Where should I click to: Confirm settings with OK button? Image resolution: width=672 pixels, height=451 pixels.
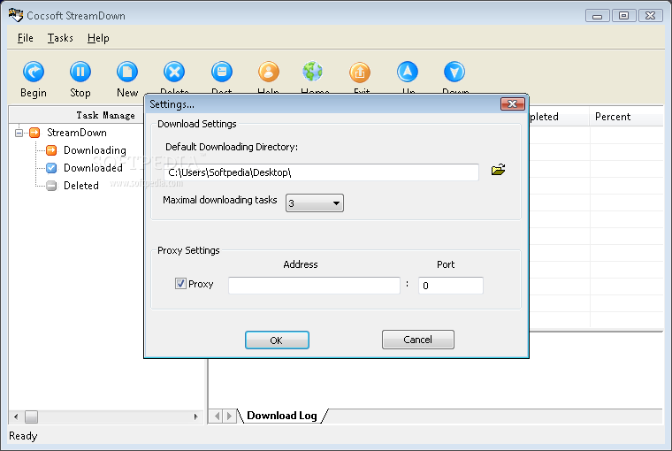(x=277, y=340)
